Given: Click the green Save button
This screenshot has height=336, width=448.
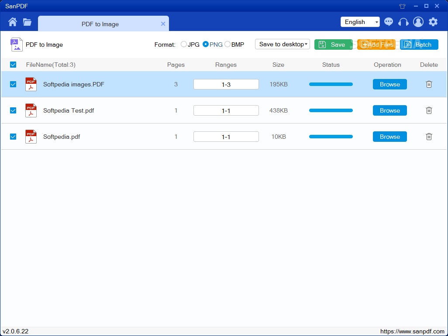Looking at the screenshot, I should (x=333, y=45).
